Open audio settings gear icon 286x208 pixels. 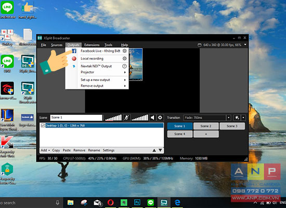click(160, 118)
